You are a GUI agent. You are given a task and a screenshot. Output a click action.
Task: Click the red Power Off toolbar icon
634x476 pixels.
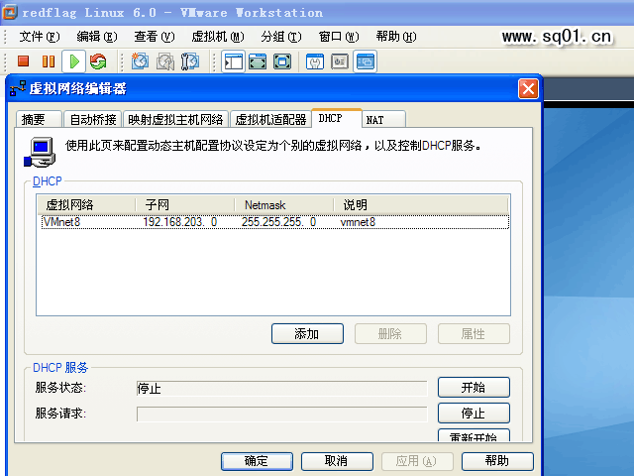click(x=24, y=61)
